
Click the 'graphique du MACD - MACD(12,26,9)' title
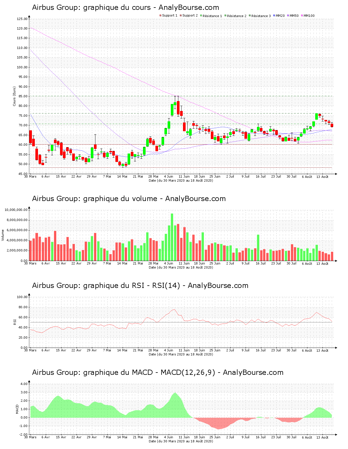pyautogui.click(x=158, y=373)
